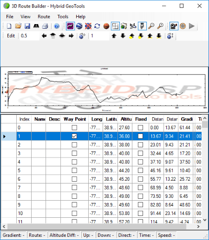
Task: Click the Altitu column header
Action: click(125, 119)
